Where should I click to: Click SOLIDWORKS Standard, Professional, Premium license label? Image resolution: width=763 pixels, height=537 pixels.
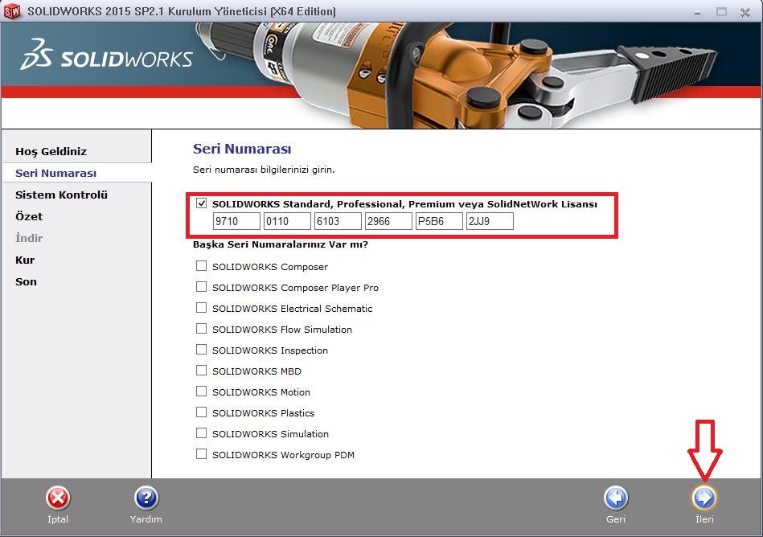[404, 204]
